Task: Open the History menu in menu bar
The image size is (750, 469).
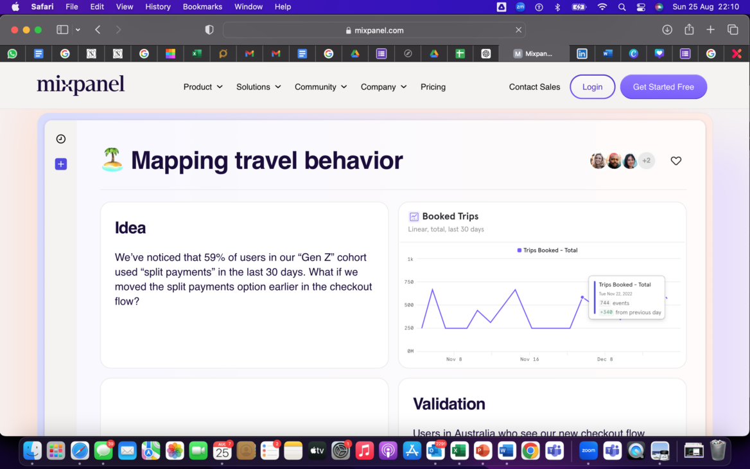Action: click(x=158, y=6)
